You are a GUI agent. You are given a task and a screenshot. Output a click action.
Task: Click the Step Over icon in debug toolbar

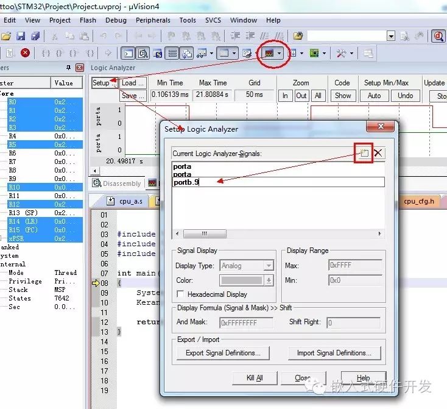59,53
